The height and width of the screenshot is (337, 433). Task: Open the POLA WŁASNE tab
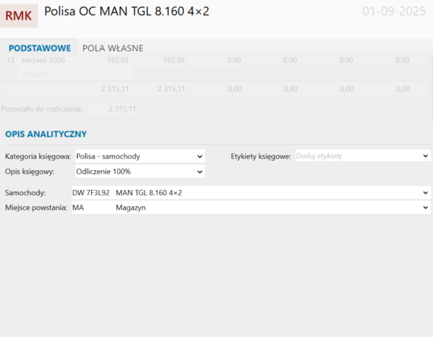tap(113, 48)
